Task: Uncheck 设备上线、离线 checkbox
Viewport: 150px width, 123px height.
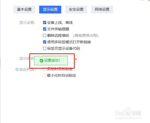Action: coord(45,23)
